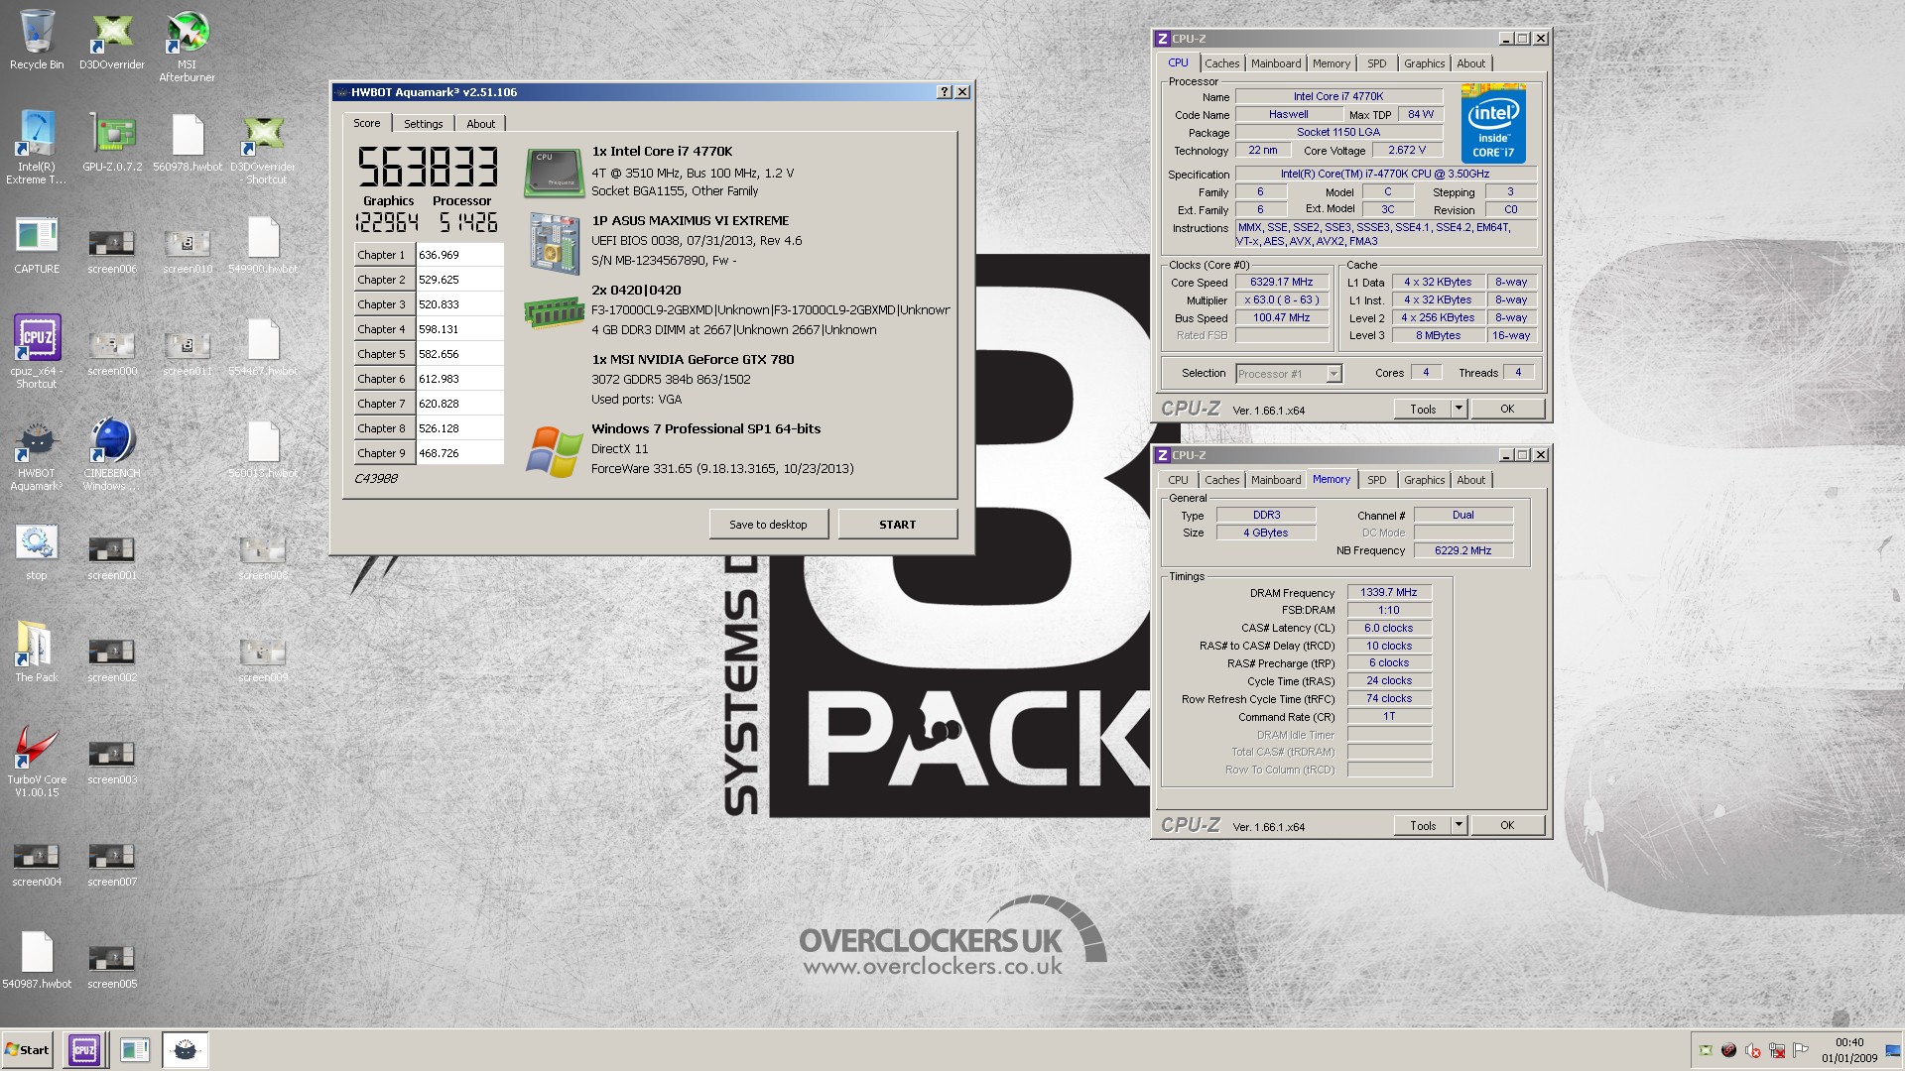This screenshot has width=1905, height=1071.
Task: Click Tools button in lower CPU-Z
Action: tap(1423, 825)
